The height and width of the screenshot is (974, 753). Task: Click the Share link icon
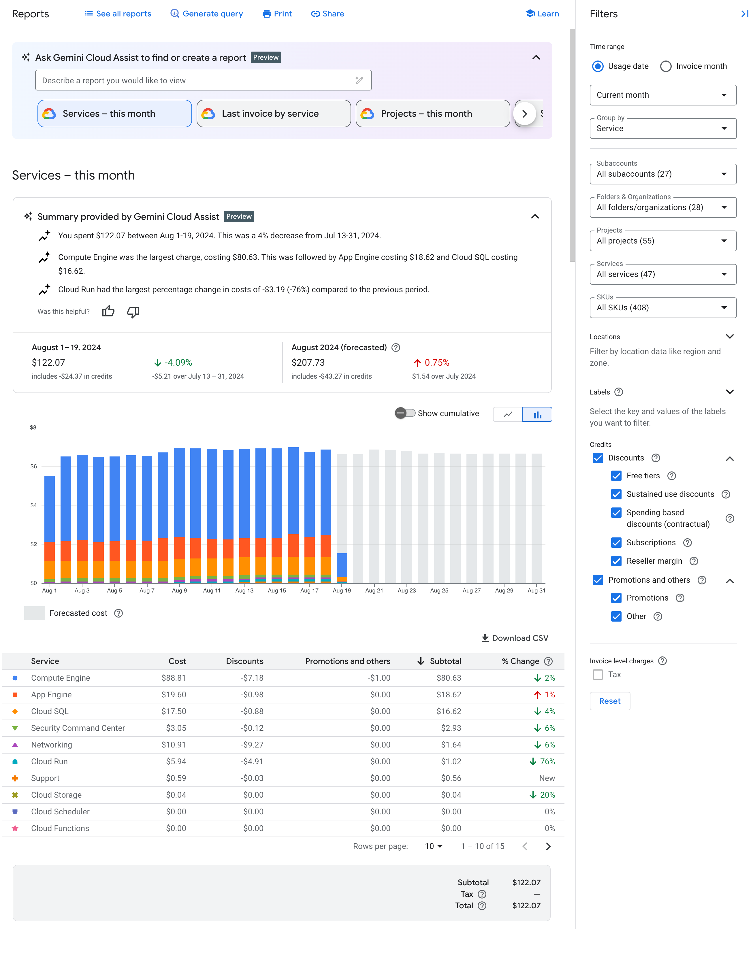tap(314, 14)
